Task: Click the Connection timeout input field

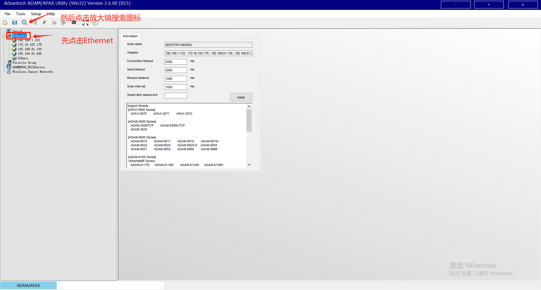Action: 176,62
